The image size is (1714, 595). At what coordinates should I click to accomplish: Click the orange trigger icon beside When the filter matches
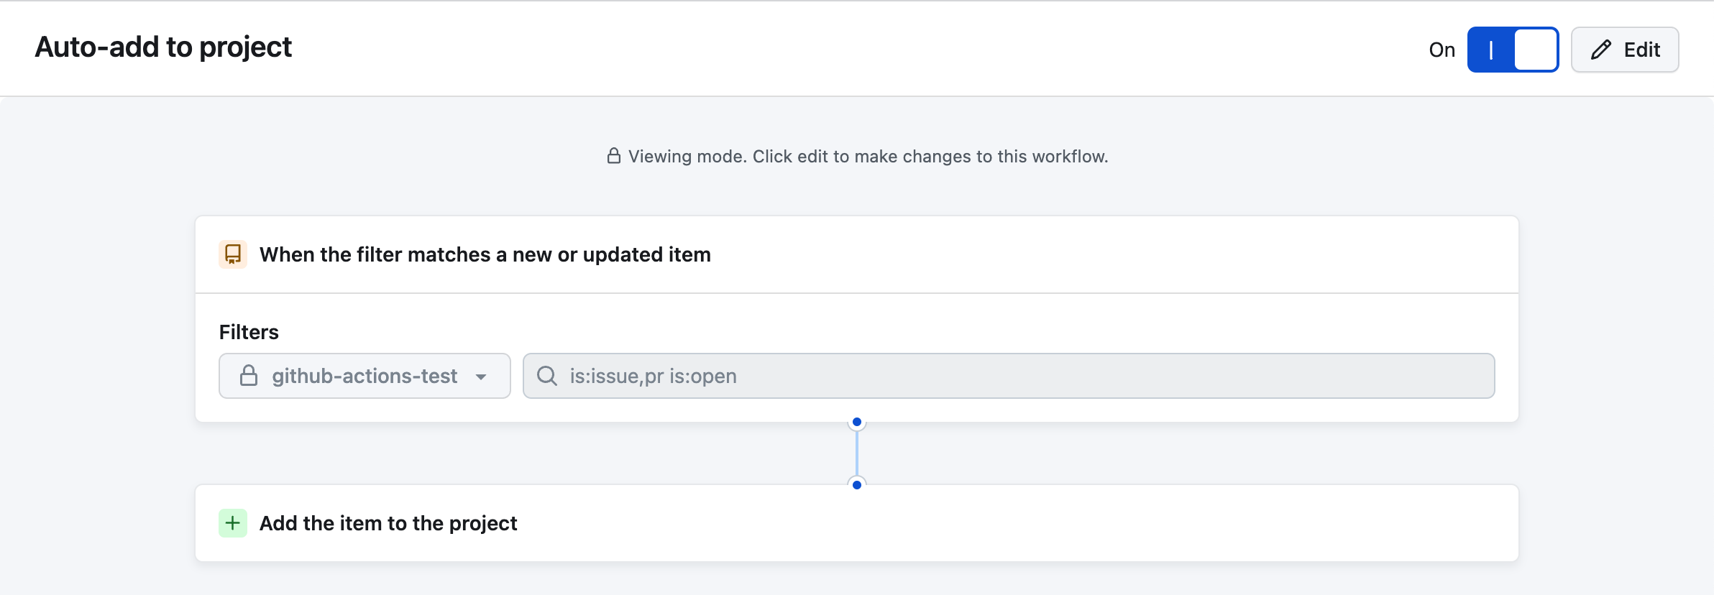click(233, 254)
